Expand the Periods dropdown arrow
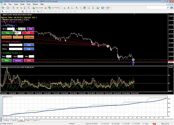 pyautogui.click(x=104, y=8)
